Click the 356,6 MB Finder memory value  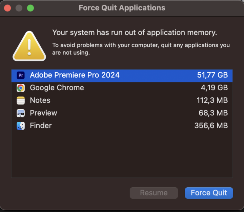tap(211, 126)
